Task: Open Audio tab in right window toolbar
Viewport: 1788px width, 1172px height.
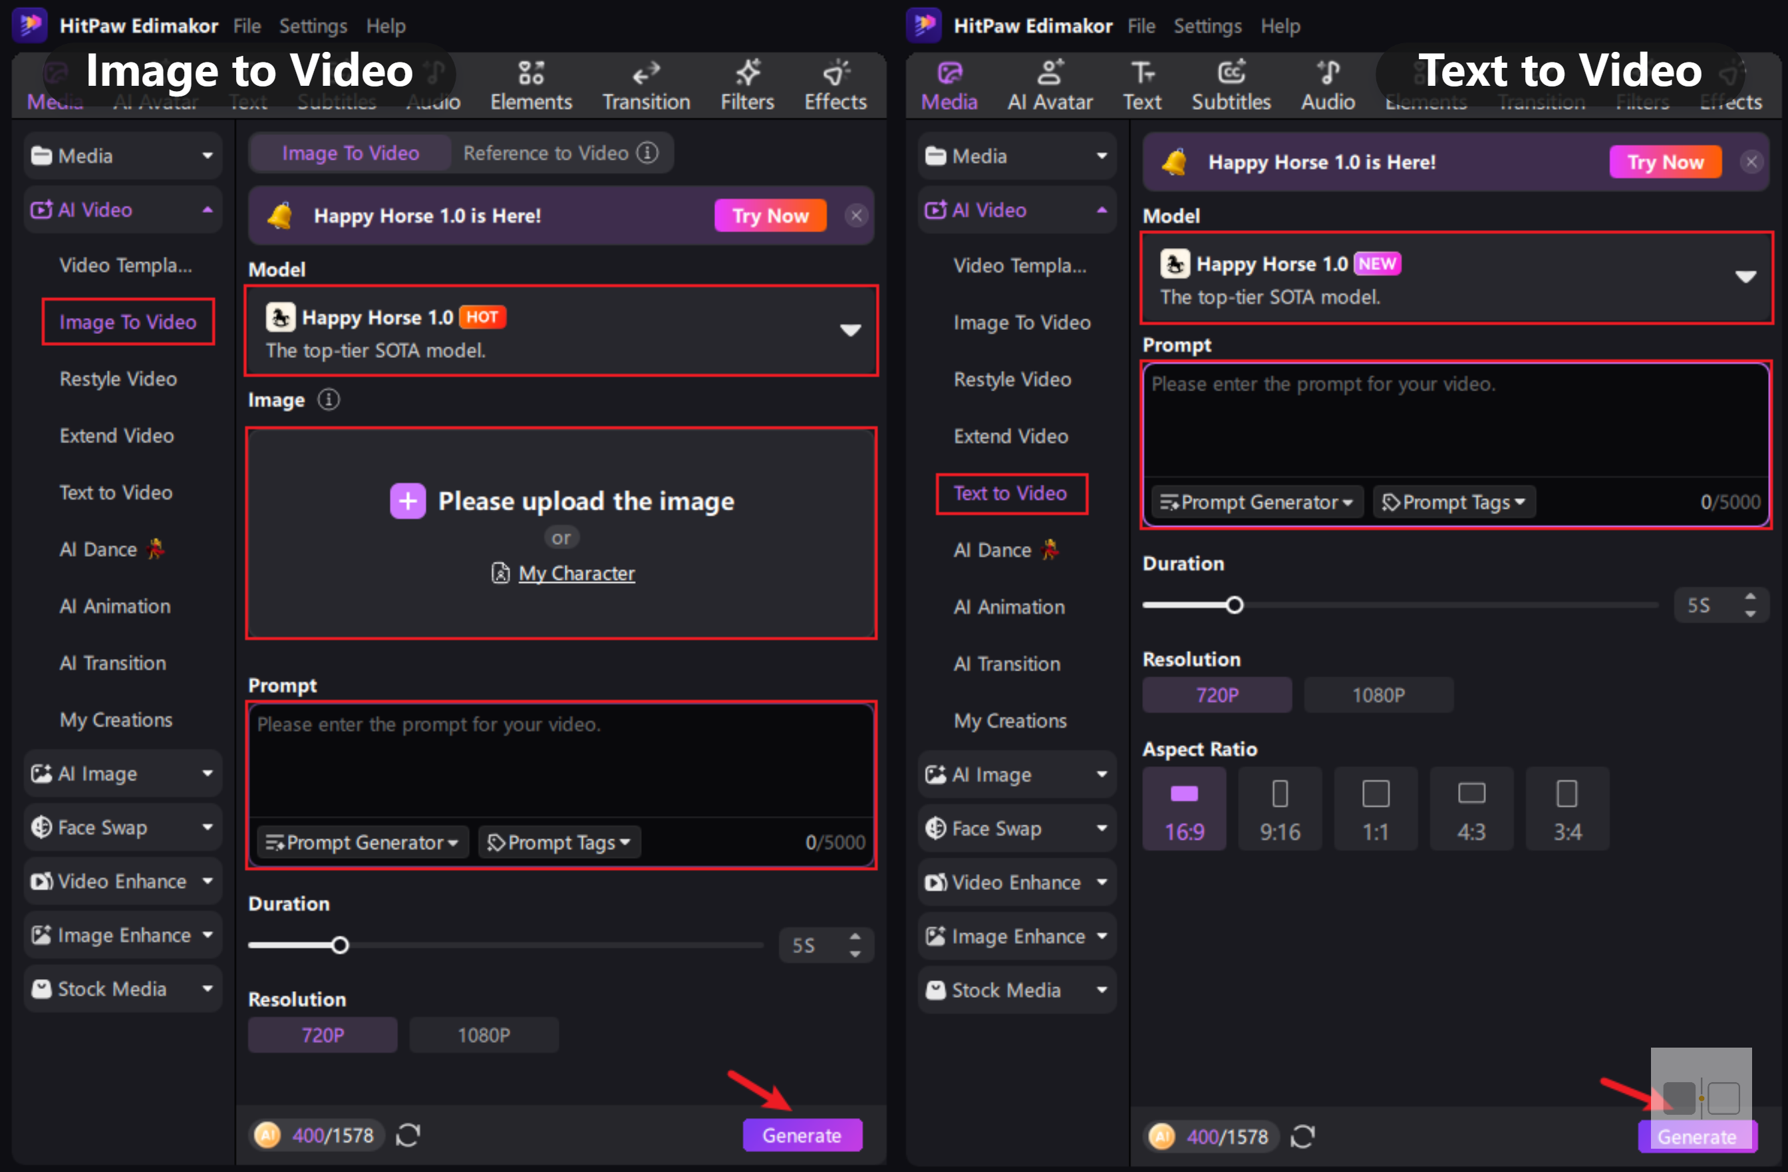Action: point(1328,86)
